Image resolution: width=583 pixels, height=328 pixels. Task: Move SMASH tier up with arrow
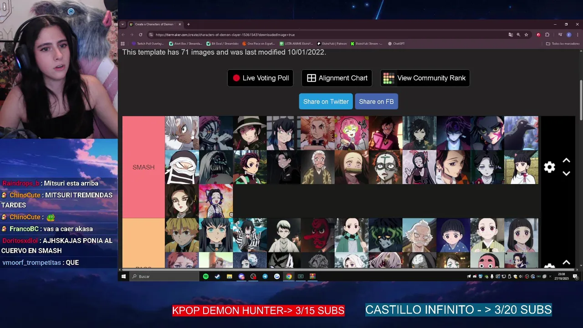[x=566, y=161]
